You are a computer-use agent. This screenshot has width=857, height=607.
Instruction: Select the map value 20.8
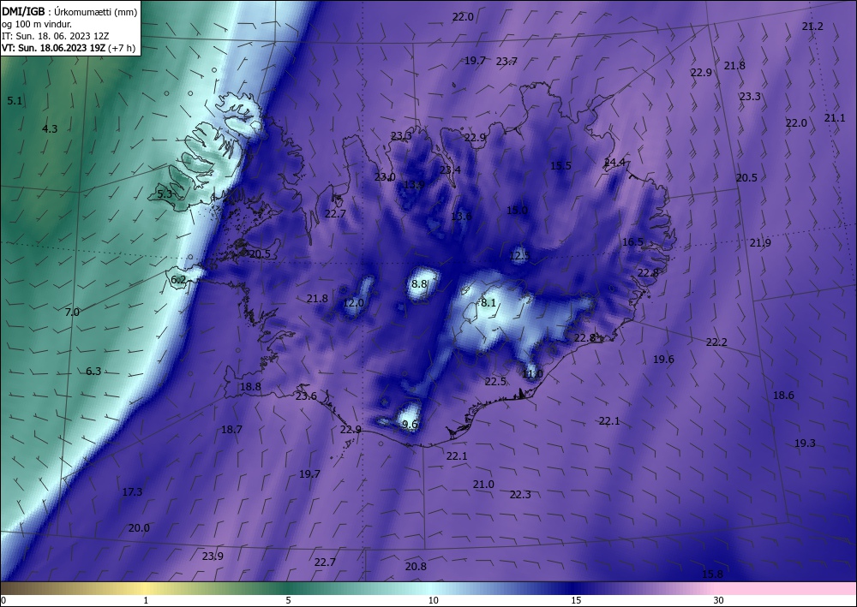[416, 567]
